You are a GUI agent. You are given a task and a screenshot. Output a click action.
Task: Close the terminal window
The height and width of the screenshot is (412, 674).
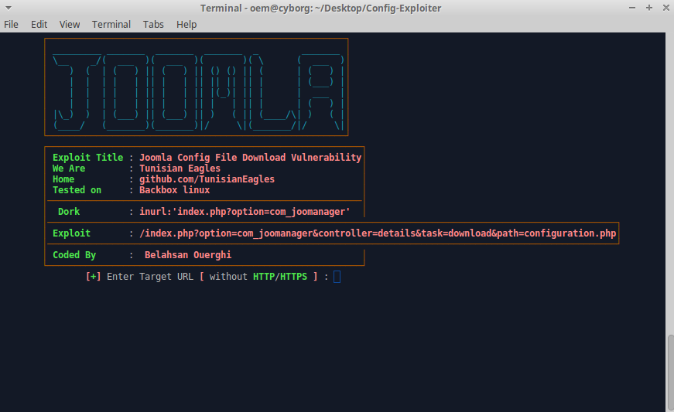[x=665, y=8]
